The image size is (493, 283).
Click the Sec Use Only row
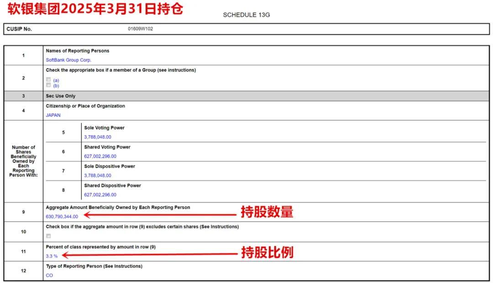click(246, 96)
